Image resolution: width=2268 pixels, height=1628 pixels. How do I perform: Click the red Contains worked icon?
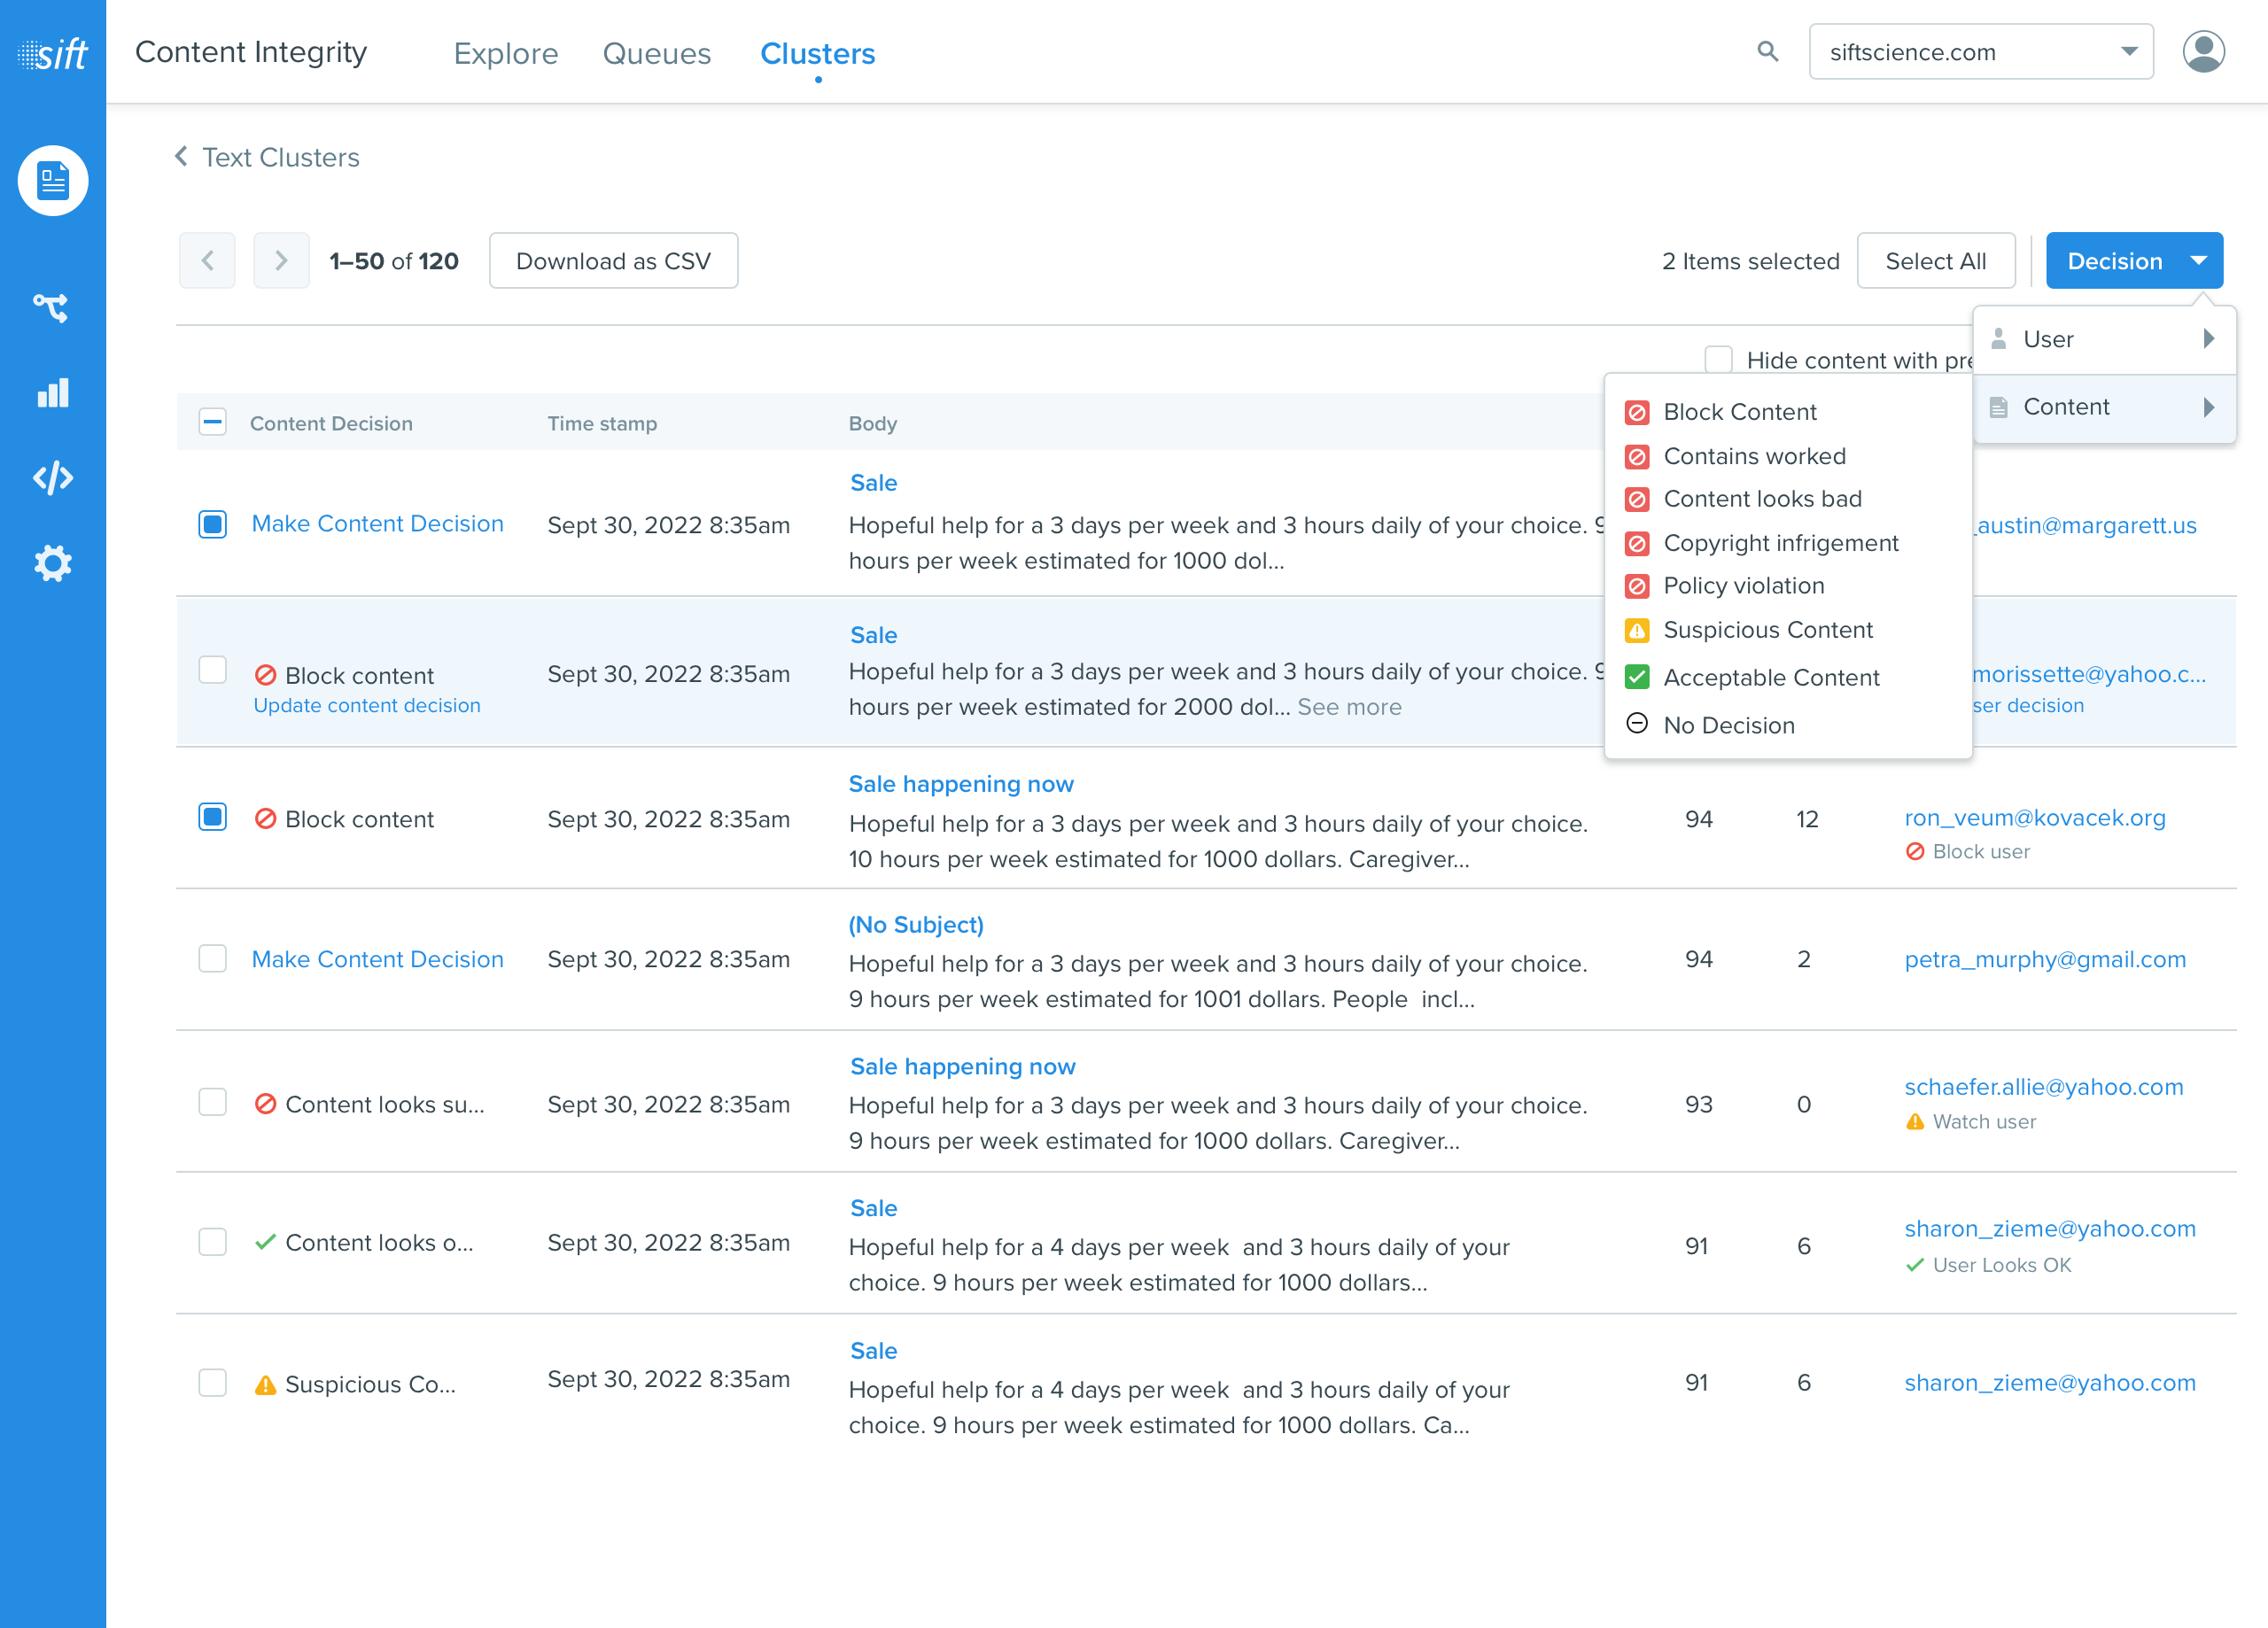point(1636,456)
